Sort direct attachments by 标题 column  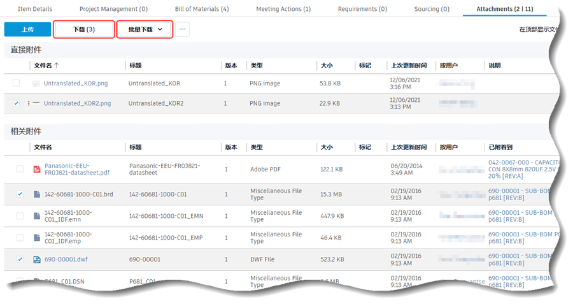[135, 66]
